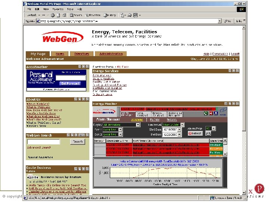Open the View menu

coord(46,9)
